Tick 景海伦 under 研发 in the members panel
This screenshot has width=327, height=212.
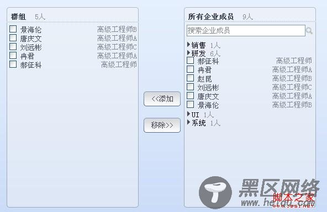pyautogui.click(x=190, y=105)
